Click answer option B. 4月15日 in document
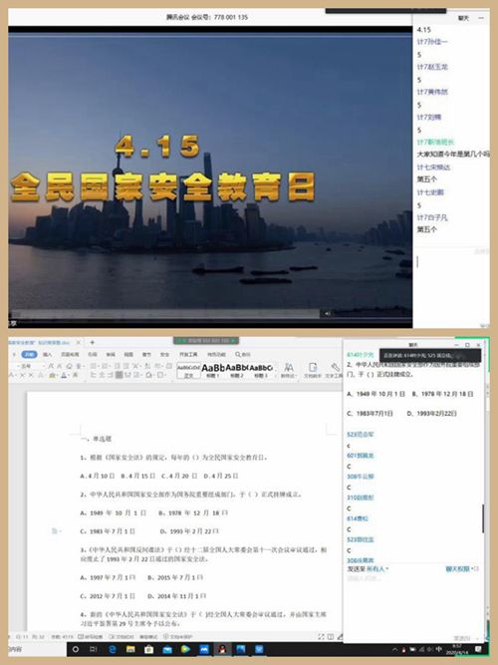 tap(137, 476)
